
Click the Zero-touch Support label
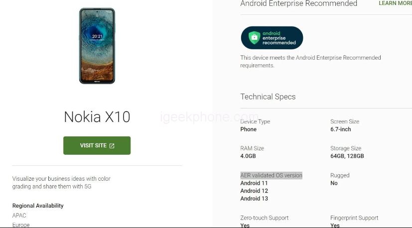point(265,218)
